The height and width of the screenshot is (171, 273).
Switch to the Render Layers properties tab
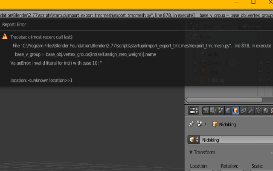click(213, 111)
